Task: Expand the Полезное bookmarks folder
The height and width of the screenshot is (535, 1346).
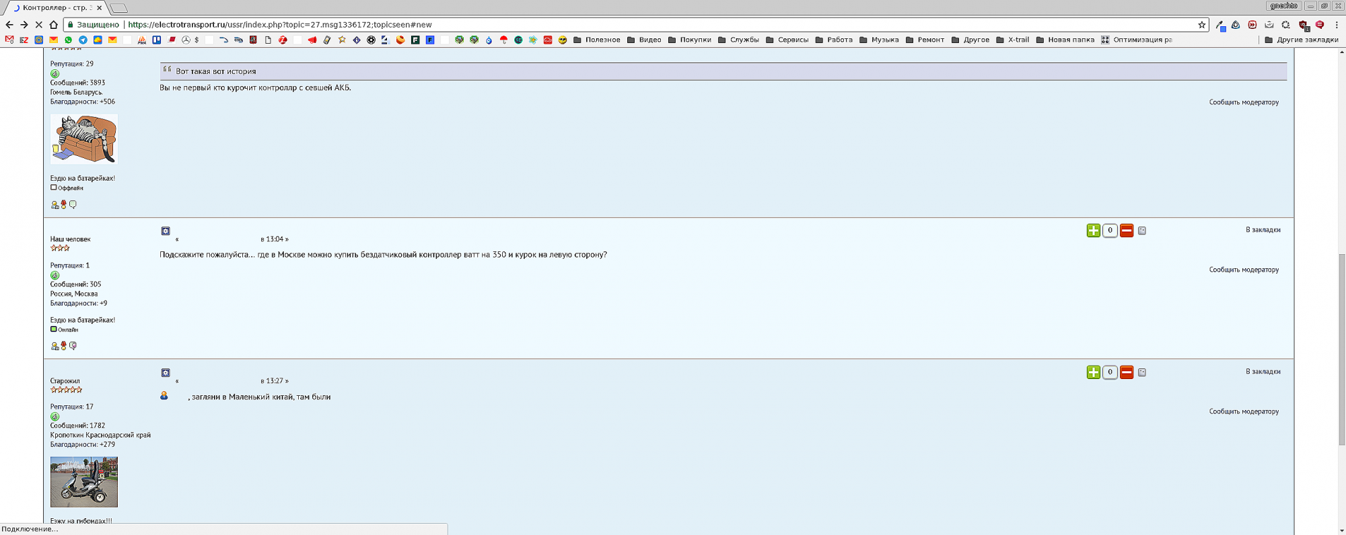Action: coord(596,40)
